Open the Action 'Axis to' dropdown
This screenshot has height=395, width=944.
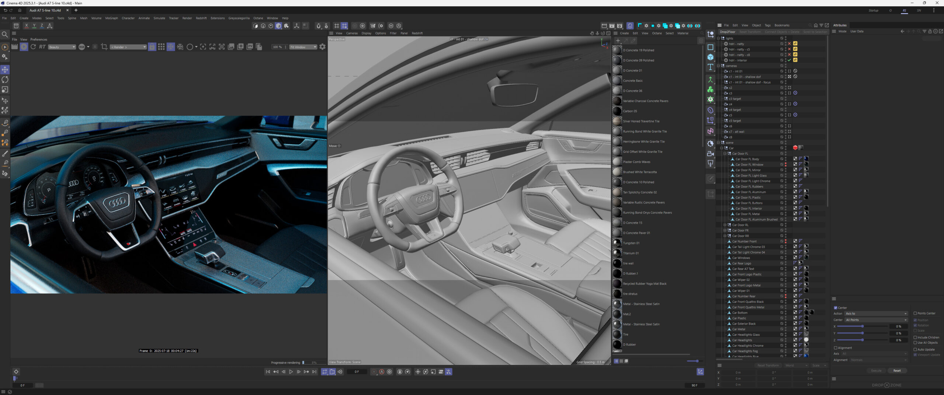[876, 314]
